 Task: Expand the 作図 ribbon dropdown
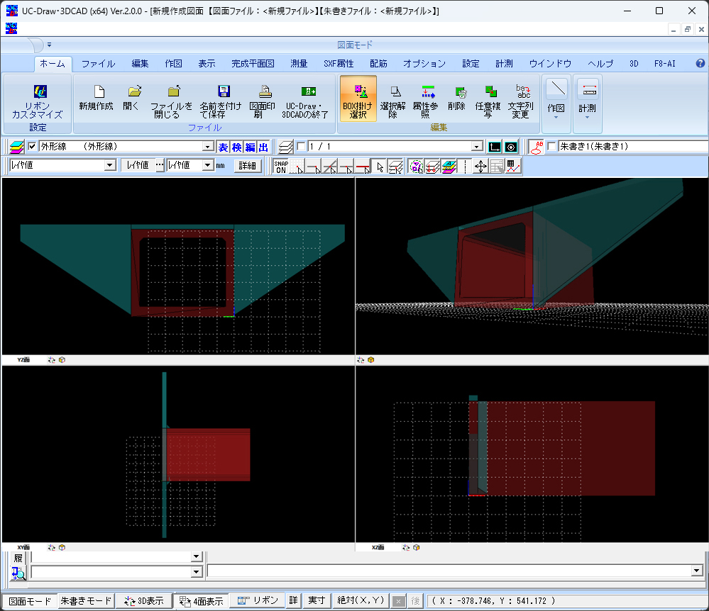[x=556, y=105]
